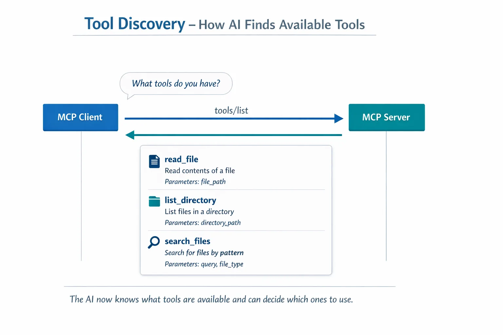Click the document icon beside read_file
The height and width of the screenshot is (335, 503).
154,162
